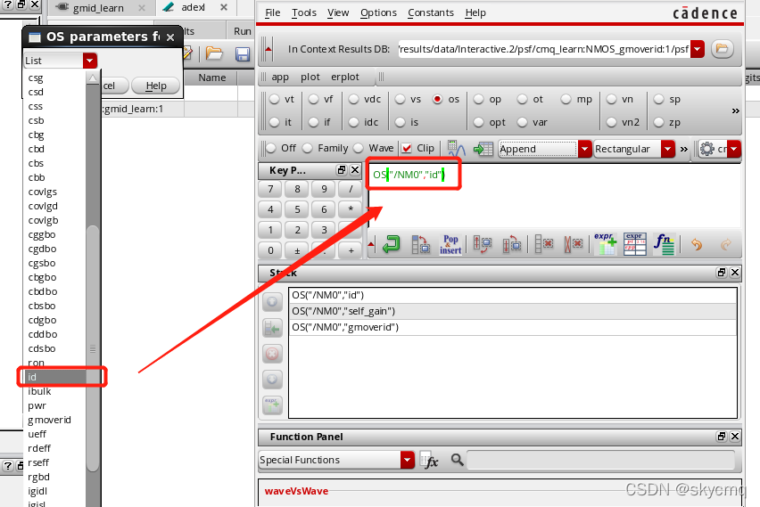
Task: Select the idc radio button
Action: [354, 122]
